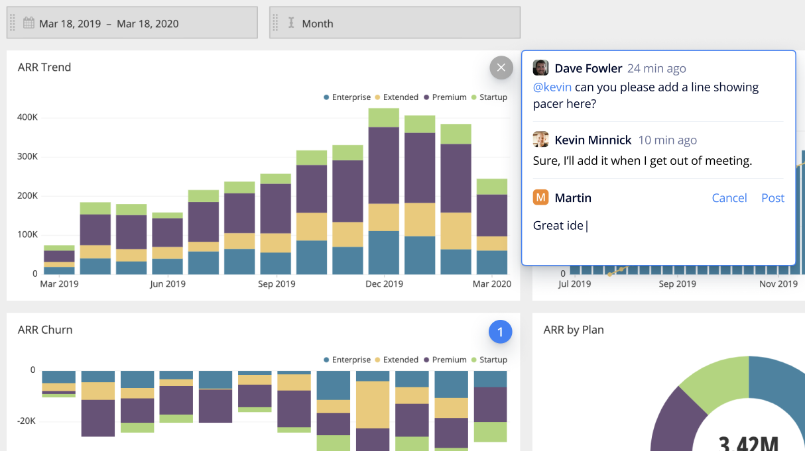The width and height of the screenshot is (805, 451).
Task: Click the drag handle beside the date filter
Action: click(12, 22)
